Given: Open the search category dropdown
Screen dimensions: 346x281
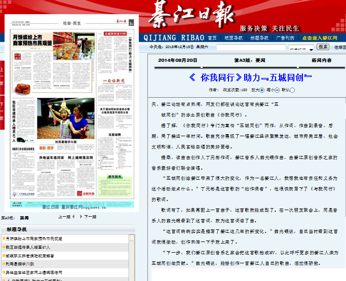Looking at the screenshot, I should [x=301, y=48].
